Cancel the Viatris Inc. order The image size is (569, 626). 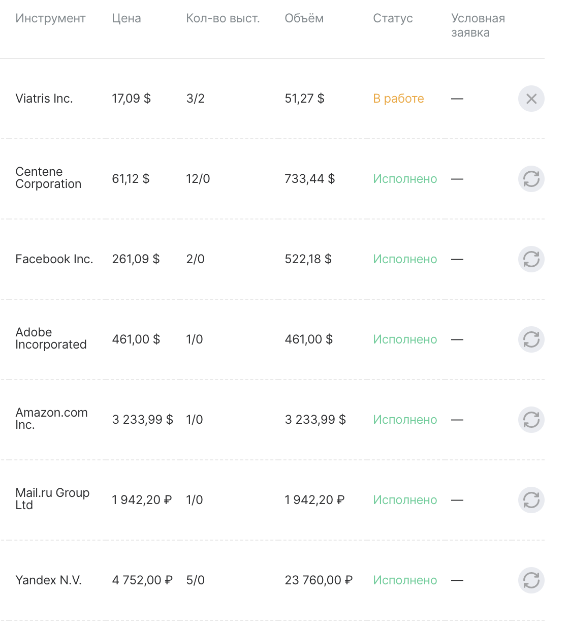click(x=531, y=99)
